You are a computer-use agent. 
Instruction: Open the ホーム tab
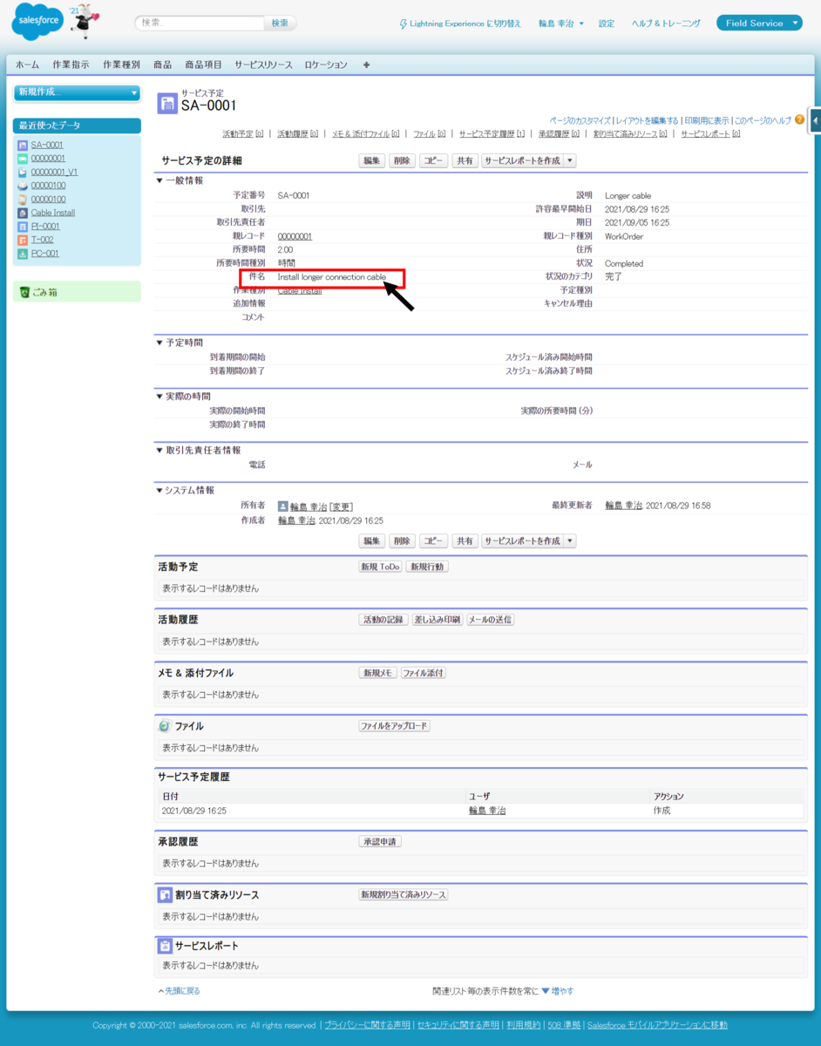click(27, 65)
